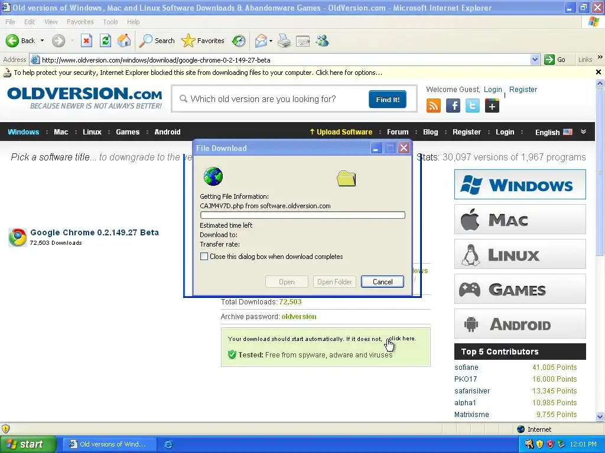Click the RSS feed orange icon

click(x=433, y=106)
